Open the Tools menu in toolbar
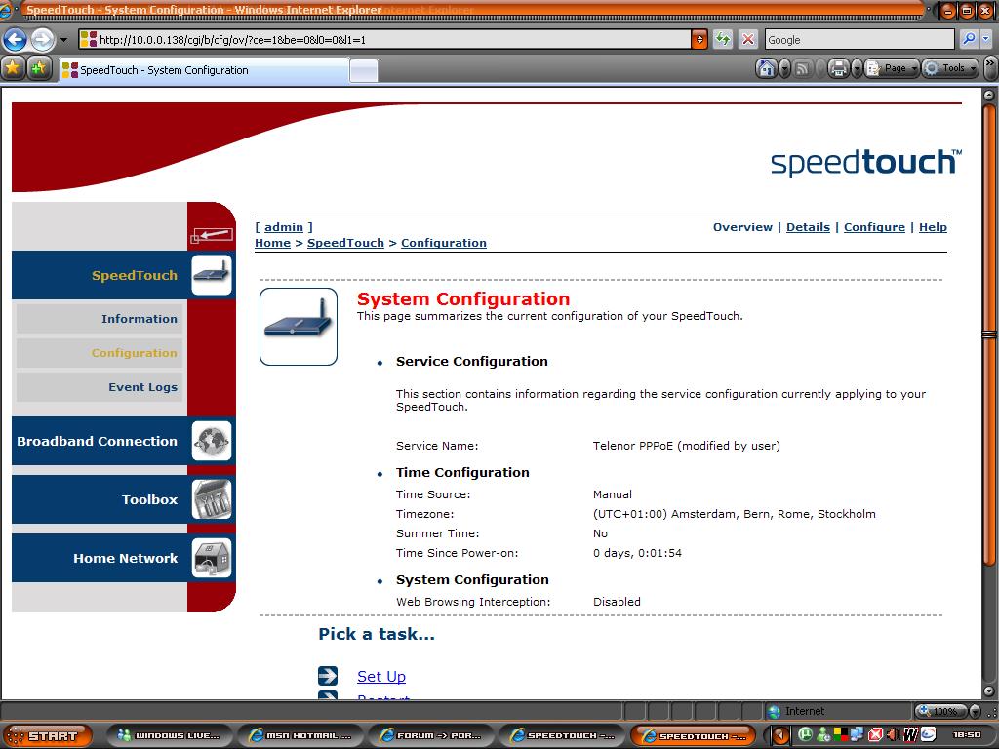Image resolution: width=999 pixels, height=749 pixels. (950, 68)
